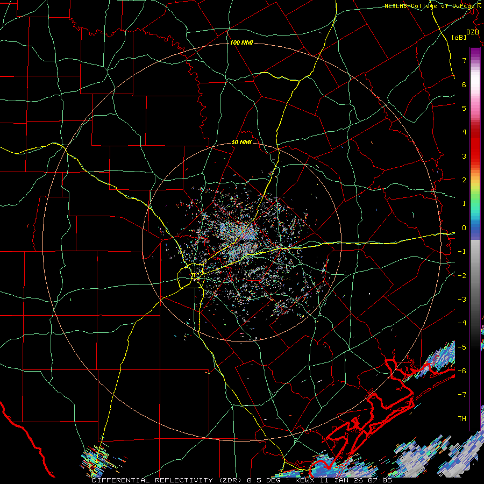
Task: Click the TH label on color scale
Action: [462, 419]
